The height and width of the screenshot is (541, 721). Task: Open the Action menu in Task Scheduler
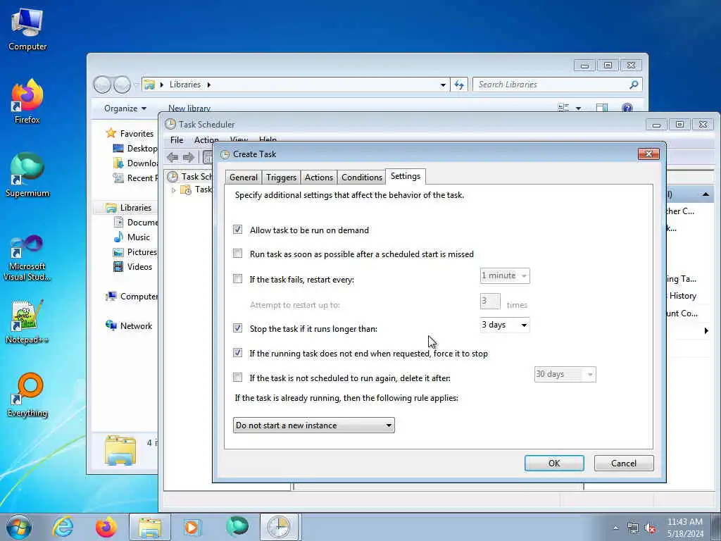pos(206,140)
